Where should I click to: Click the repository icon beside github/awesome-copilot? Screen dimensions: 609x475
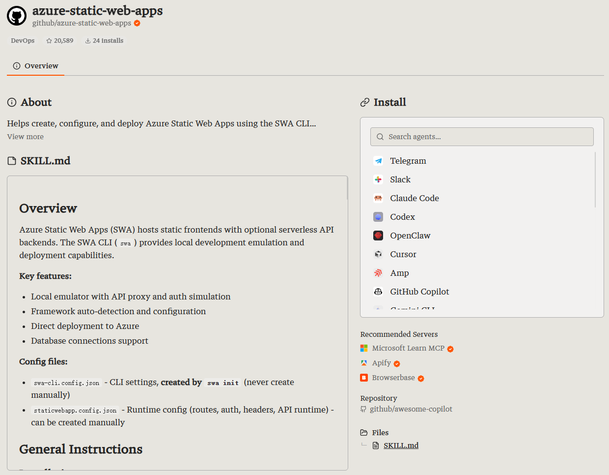pos(363,409)
